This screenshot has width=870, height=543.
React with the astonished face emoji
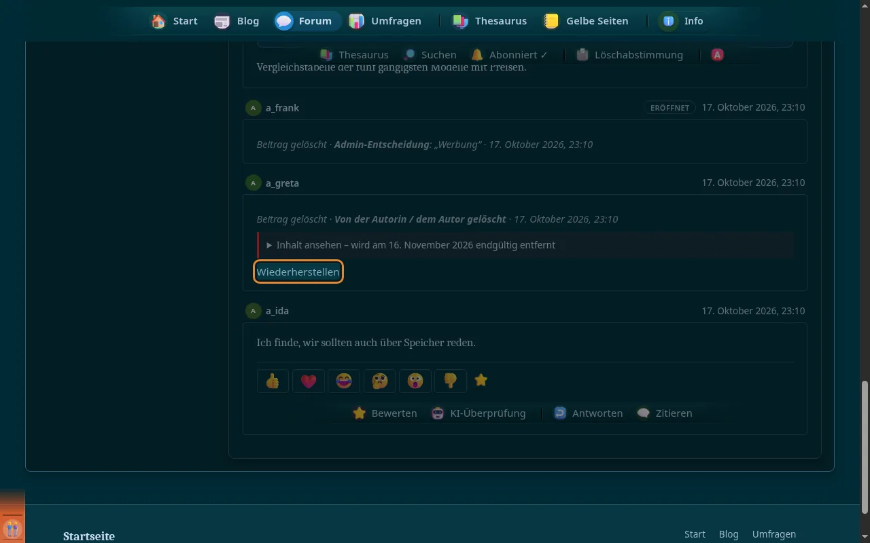(415, 381)
